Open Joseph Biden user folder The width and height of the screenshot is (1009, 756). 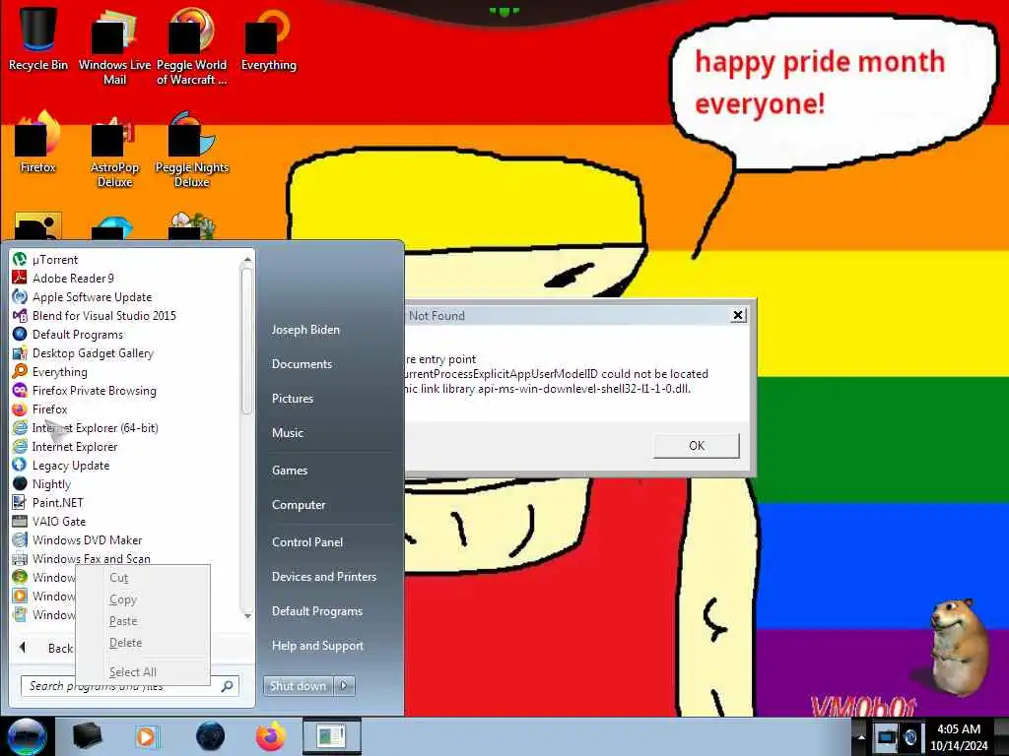(305, 330)
